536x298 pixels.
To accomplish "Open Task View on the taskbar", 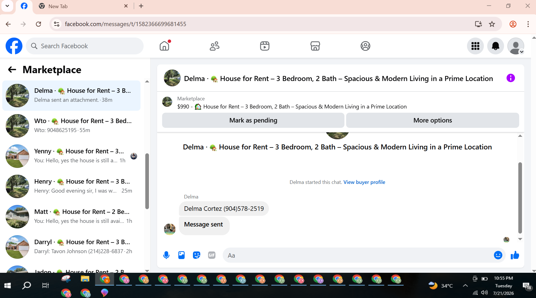I will [x=45, y=285].
